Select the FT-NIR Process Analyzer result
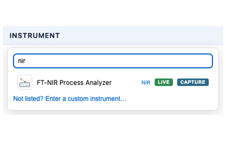Screen dimensions: 226x141 pos(113,82)
